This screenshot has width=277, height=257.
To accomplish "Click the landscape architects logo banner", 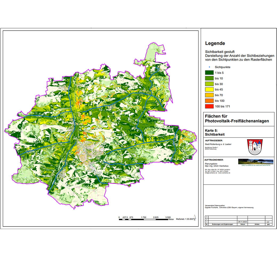I will [x=256, y=162].
